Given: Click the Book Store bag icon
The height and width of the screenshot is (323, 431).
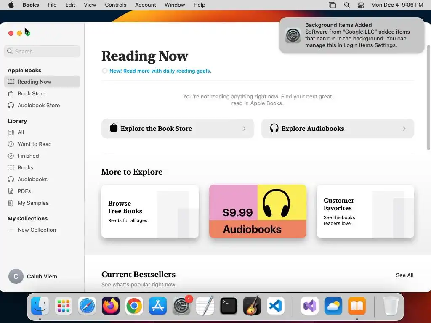Looking at the screenshot, I should [11, 93].
